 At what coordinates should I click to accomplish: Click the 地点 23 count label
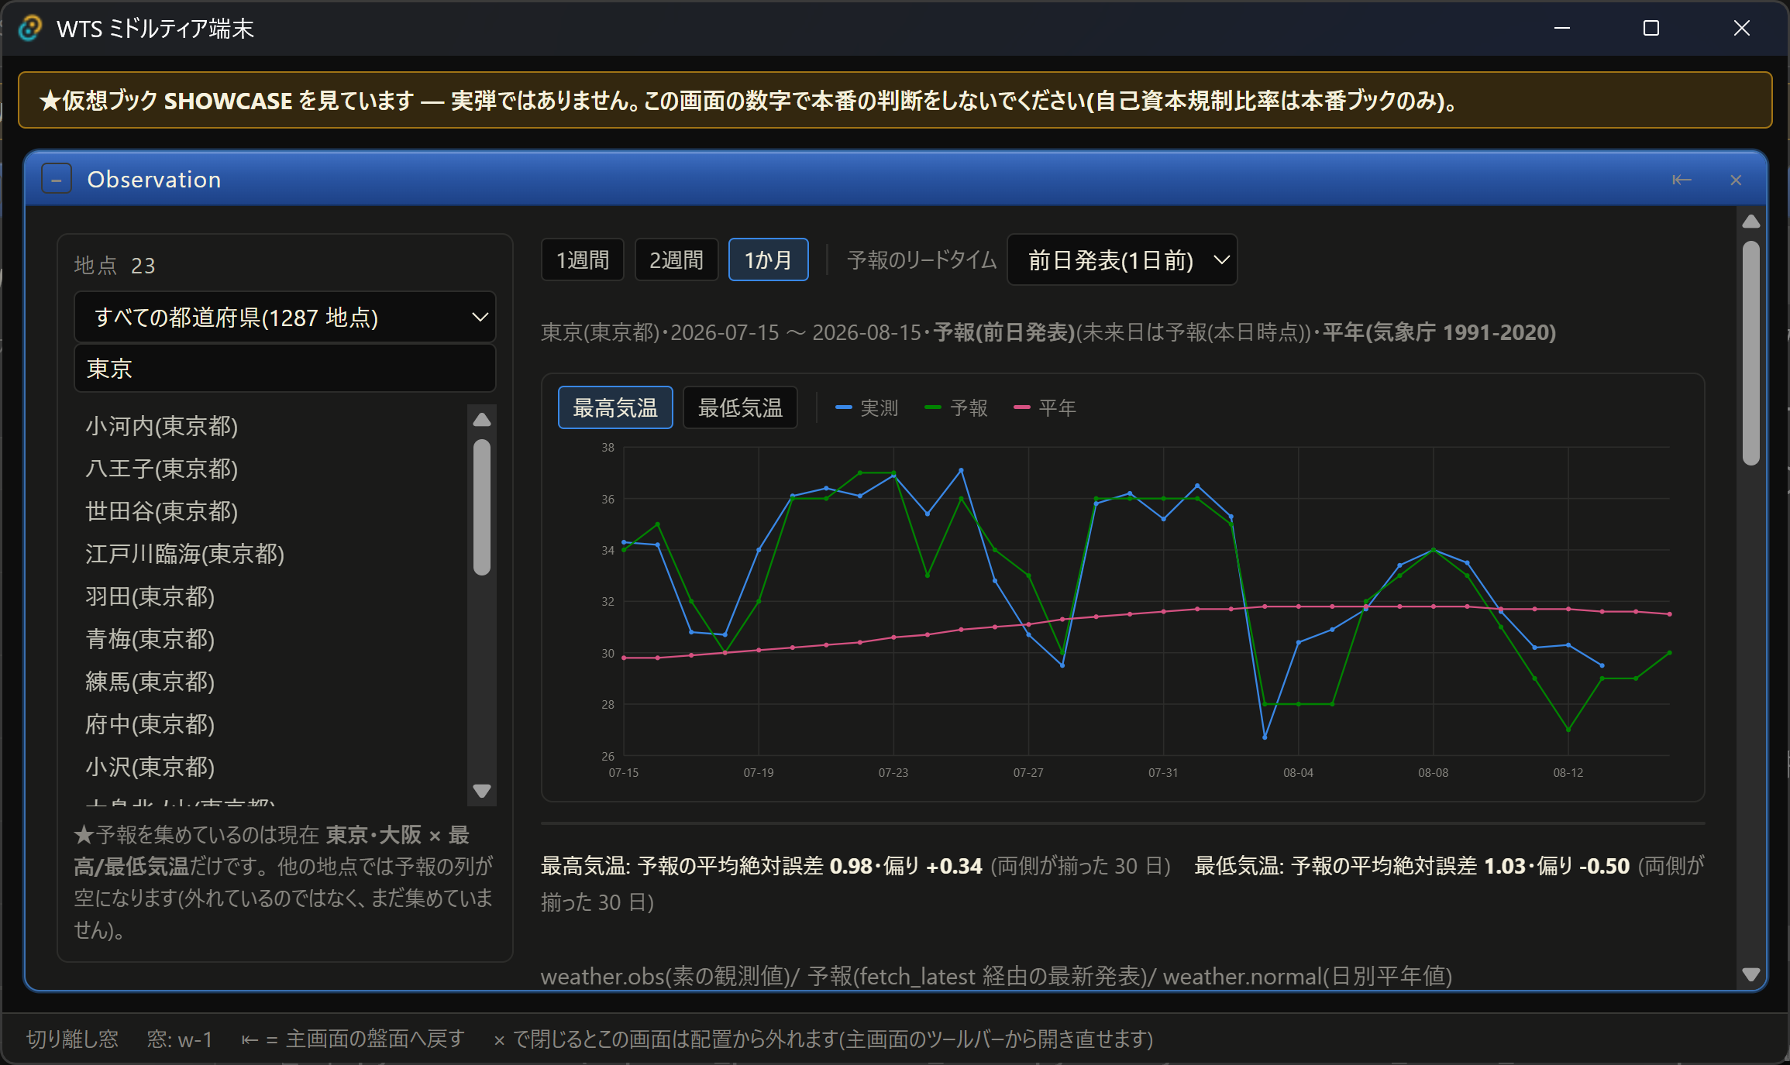pos(115,266)
